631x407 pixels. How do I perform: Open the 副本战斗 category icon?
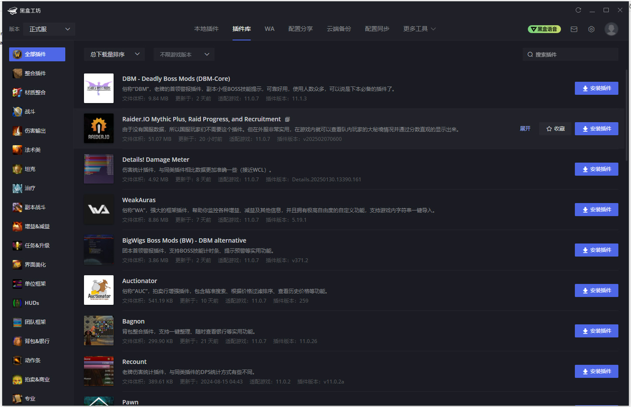[x=17, y=207]
